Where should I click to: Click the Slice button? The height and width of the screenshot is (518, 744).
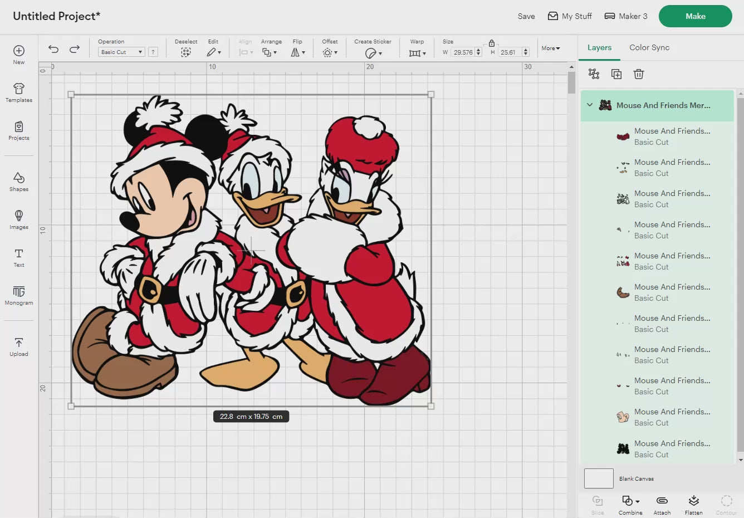[x=598, y=505]
